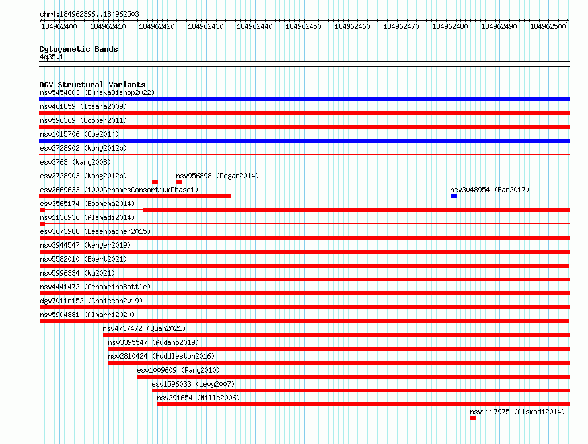Open nsv5582010 (Ebert2021) label
The width and height of the screenshot is (588, 444).
click(x=83, y=259)
